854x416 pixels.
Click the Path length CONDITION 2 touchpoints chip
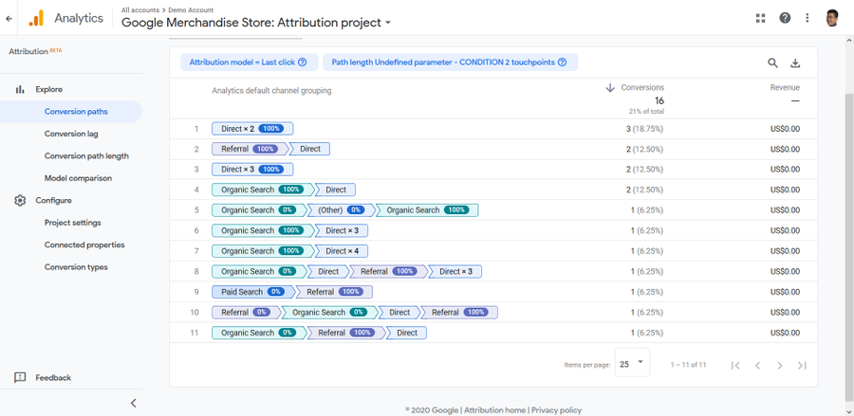point(449,63)
